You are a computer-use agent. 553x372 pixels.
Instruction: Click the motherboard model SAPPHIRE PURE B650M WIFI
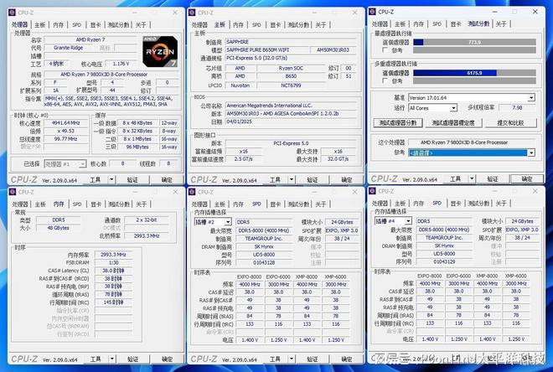pyautogui.click(x=267, y=50)
